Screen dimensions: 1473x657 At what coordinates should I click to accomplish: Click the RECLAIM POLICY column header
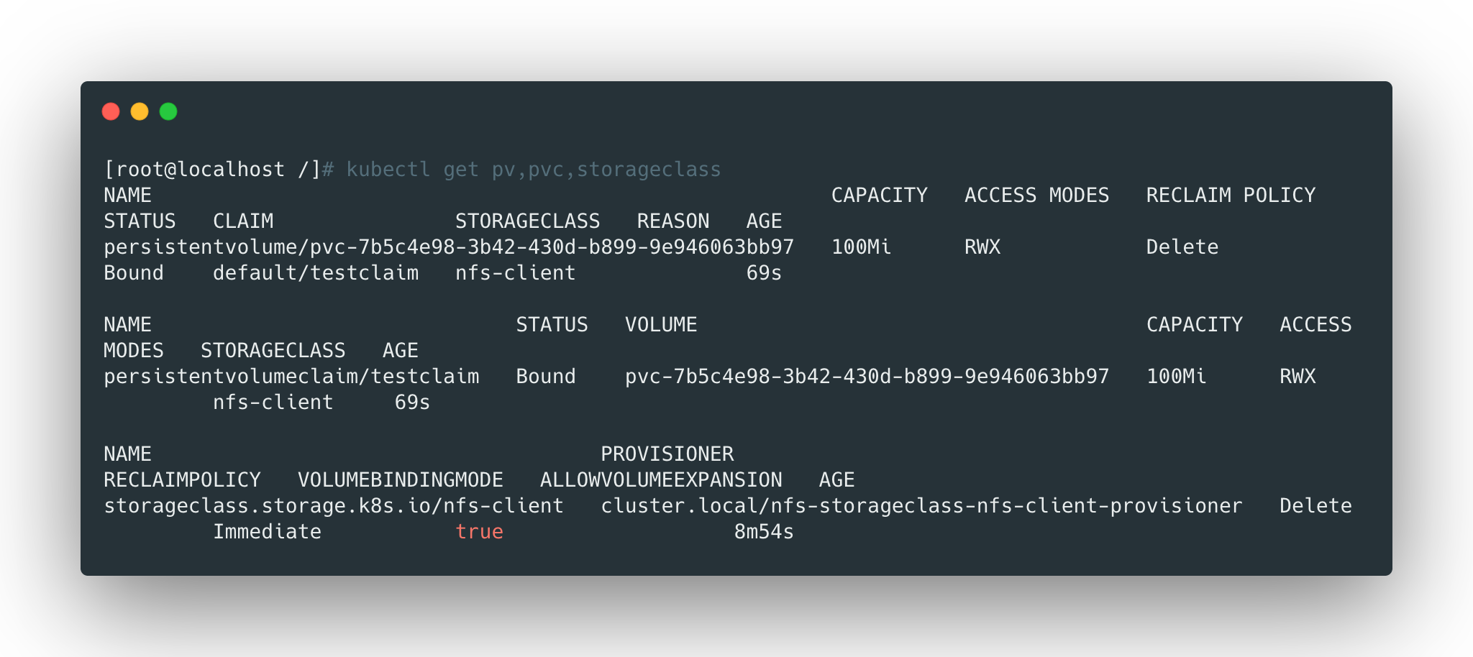1230,196
